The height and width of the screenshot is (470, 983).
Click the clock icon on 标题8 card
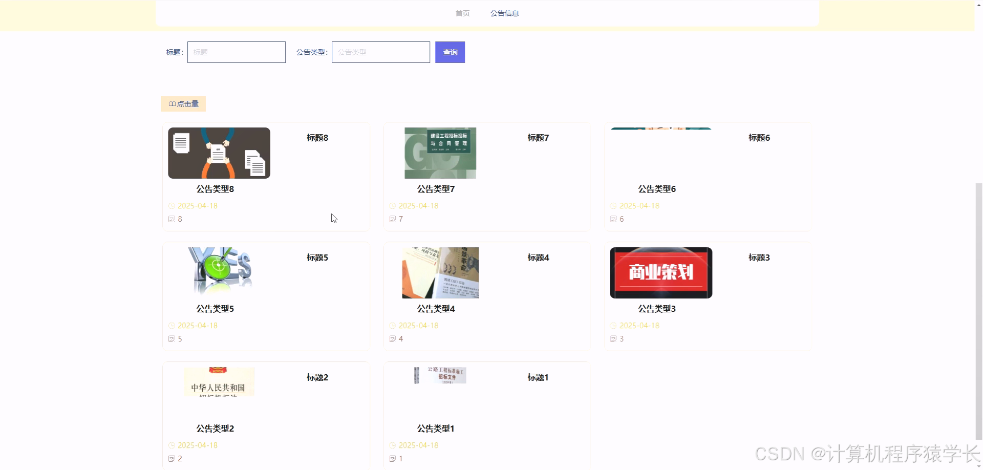[171, 205]
